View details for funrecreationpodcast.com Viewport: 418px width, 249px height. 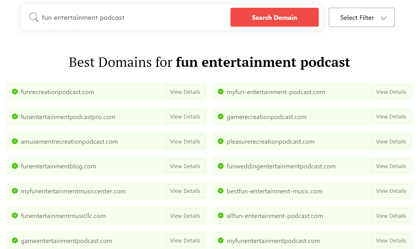185,92
